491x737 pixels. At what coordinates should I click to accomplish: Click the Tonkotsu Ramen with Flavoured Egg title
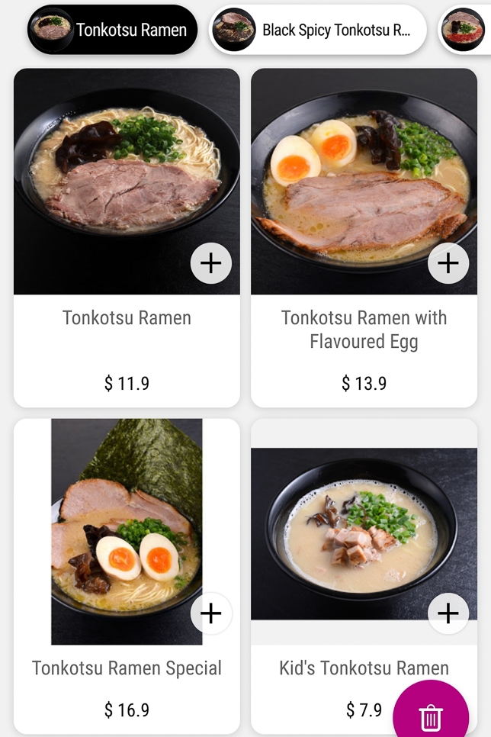click(x=364, y=330)
